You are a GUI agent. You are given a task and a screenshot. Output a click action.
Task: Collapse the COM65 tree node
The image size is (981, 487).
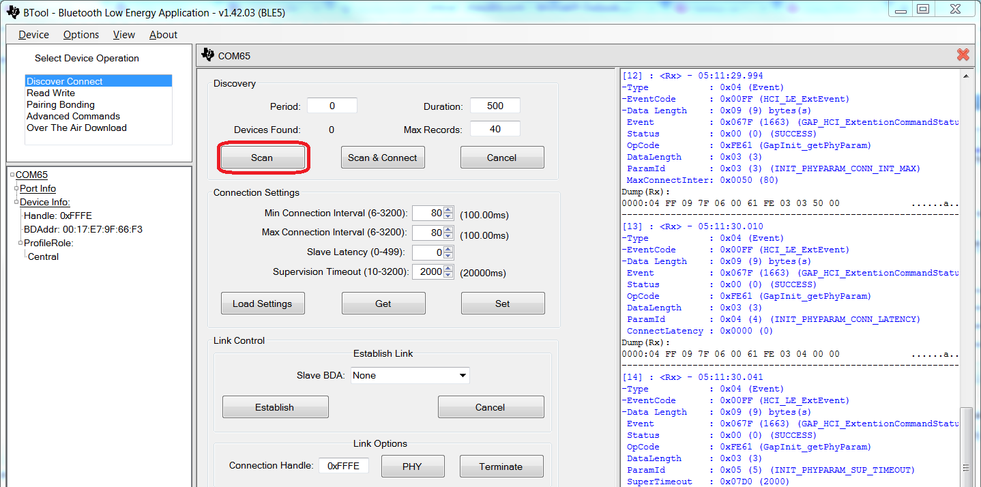tap(13, 175)
